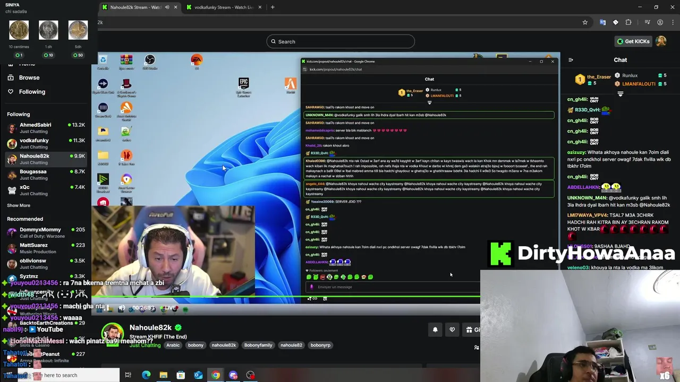Open Microsoft Edge from the taskbar
Screen dimensions: 680x382
click(x=146, y=375)
